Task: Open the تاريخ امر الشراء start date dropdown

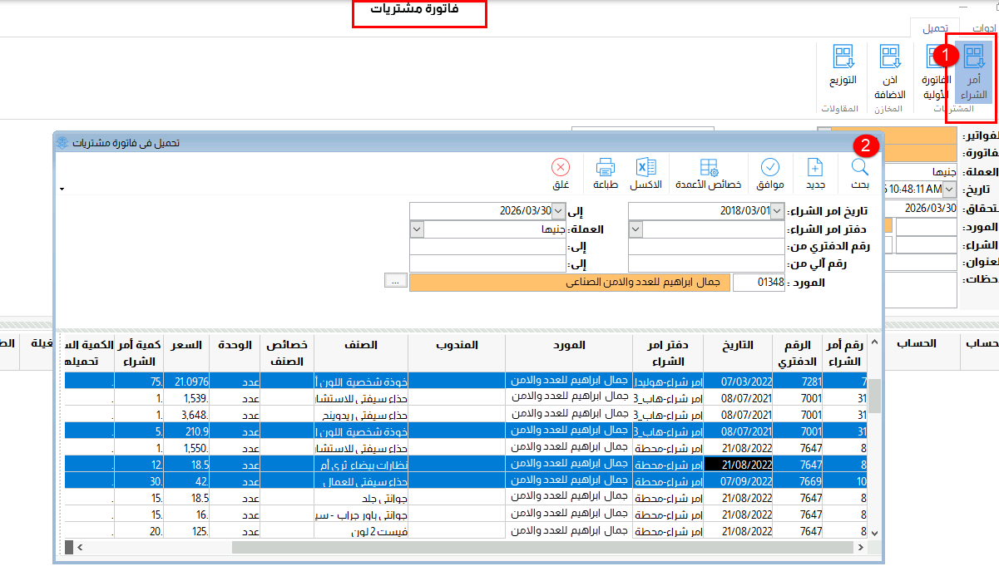Action: [778, 211]
